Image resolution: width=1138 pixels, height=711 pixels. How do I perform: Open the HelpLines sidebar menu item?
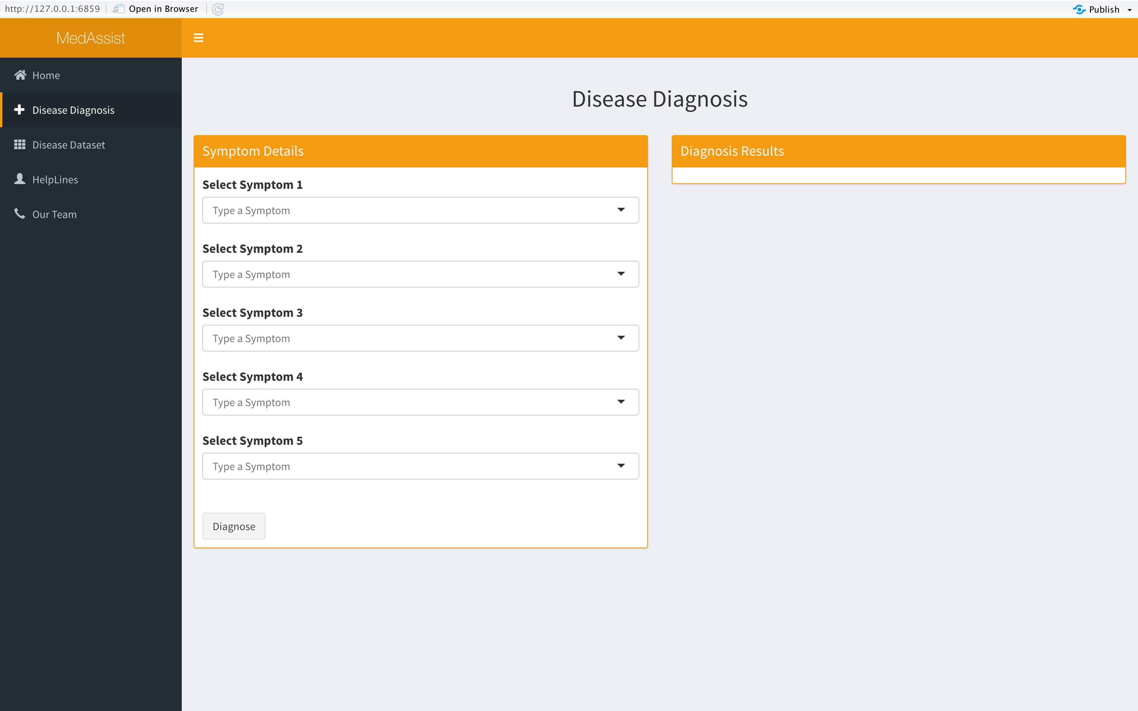(55, 180)
